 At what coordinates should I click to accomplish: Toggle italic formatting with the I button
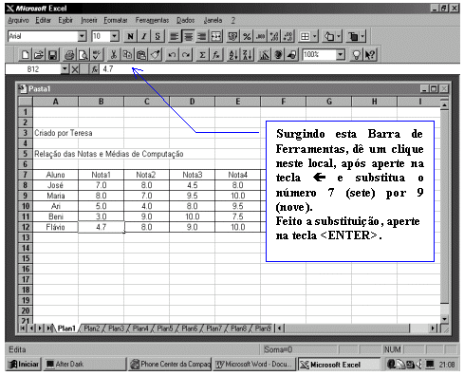tap(144, 36)
